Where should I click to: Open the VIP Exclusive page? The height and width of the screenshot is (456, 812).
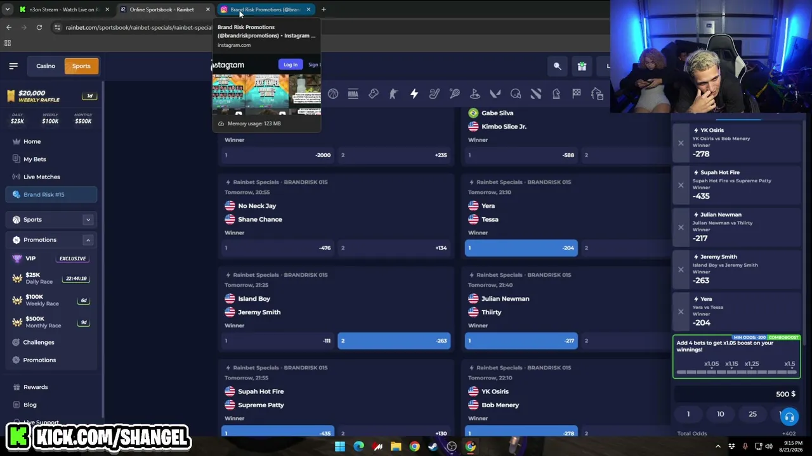pos(51,258)
